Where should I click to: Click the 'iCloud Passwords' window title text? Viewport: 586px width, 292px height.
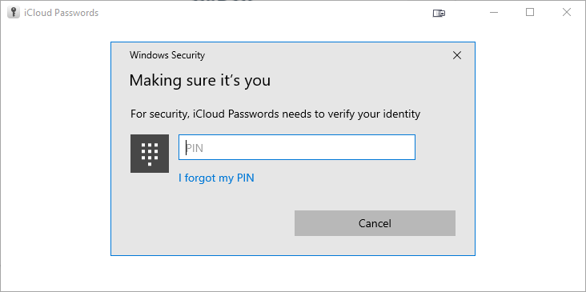62,13
